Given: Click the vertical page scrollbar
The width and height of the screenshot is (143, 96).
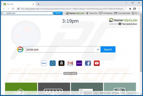Looking at the screenshot, I should (x=141, y=43).
